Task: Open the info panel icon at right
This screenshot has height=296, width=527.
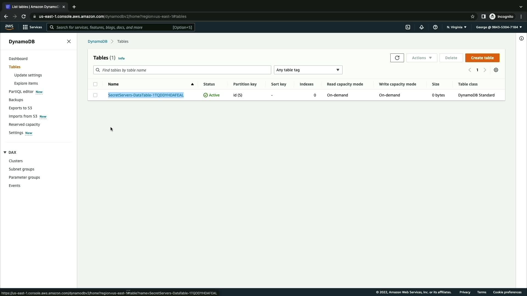Action: (521, 38)
